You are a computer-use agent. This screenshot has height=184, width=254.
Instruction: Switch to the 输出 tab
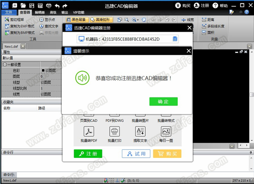(65, 12)
